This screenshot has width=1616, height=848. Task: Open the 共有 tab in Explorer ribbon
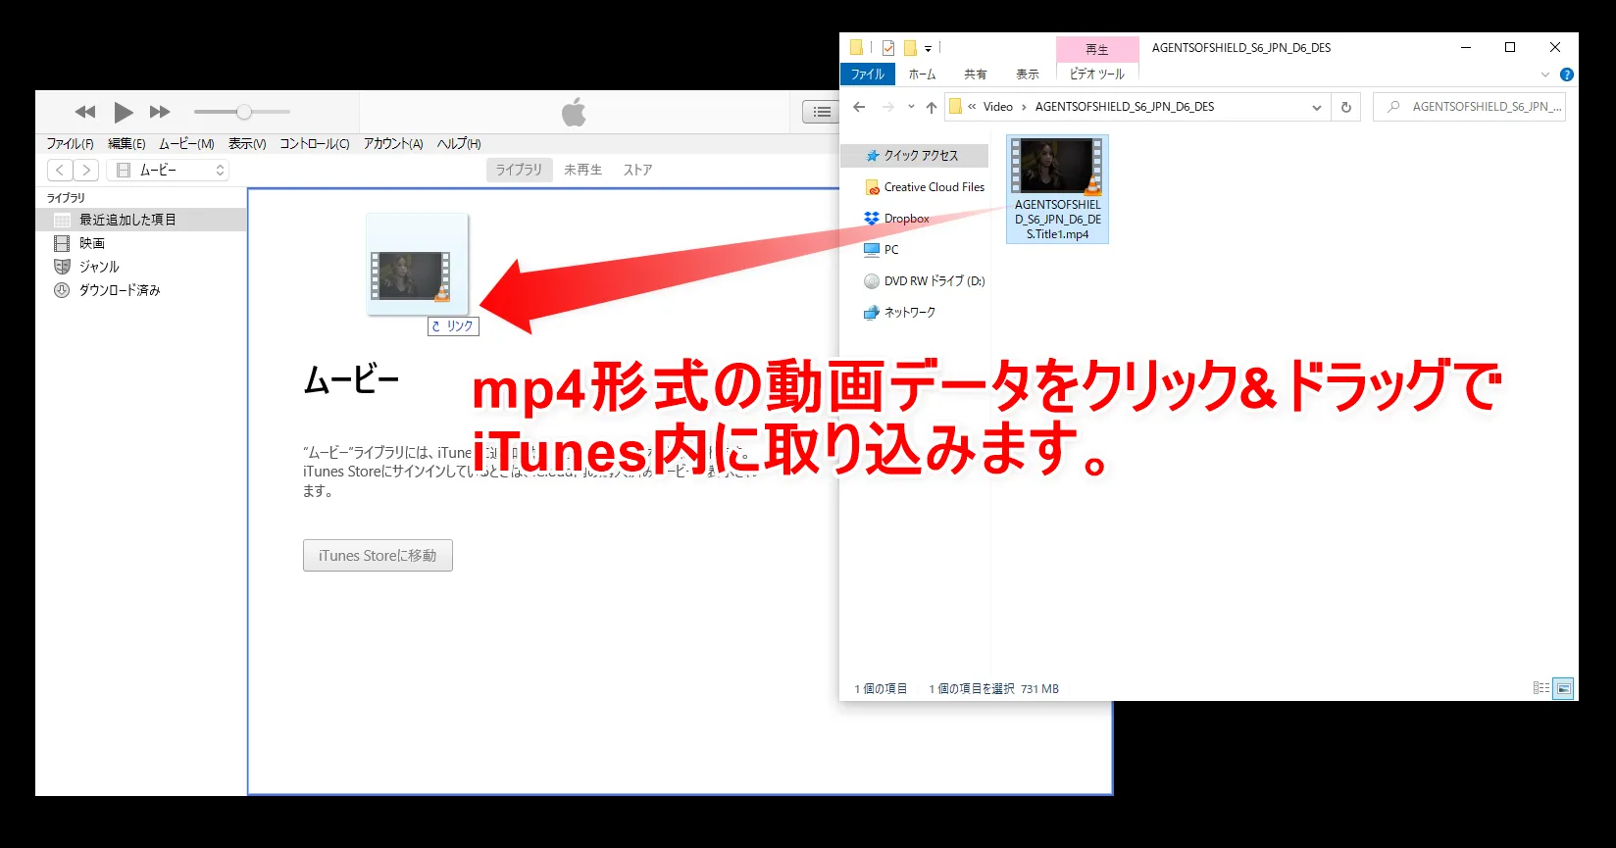pyautogui.click(x=976, y=75)
